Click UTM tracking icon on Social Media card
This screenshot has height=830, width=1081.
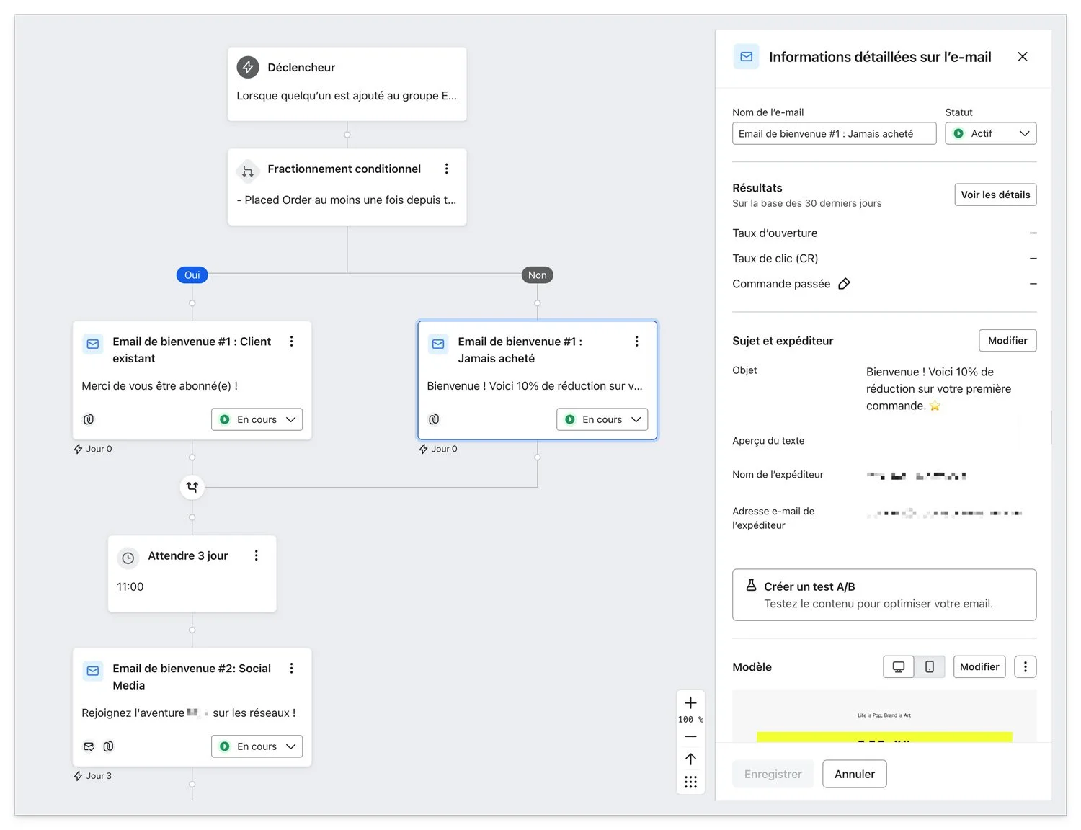108,746
